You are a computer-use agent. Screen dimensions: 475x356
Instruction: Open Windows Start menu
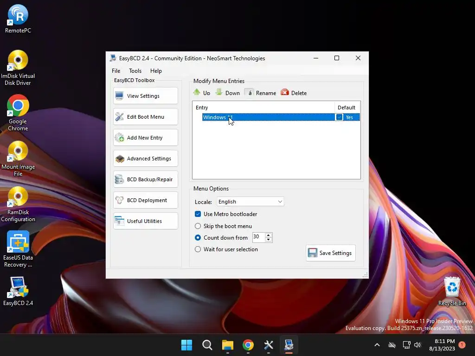pos(186,345)
